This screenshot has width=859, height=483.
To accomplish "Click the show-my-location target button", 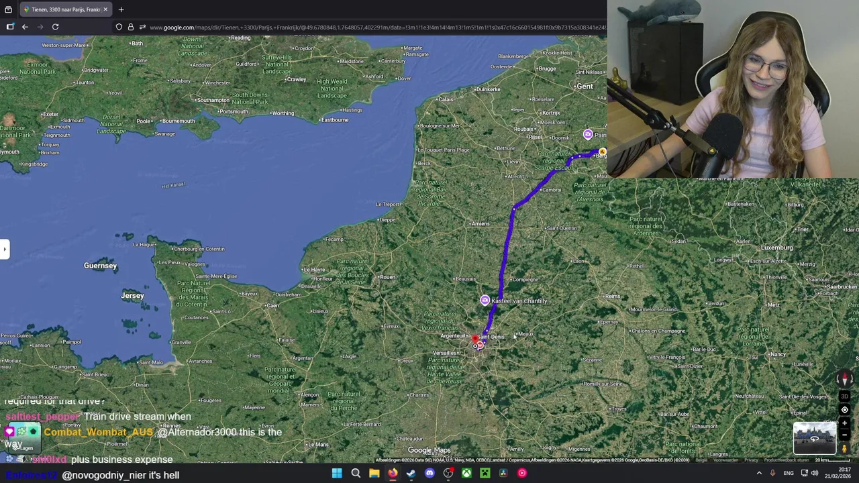I will 845,410.
